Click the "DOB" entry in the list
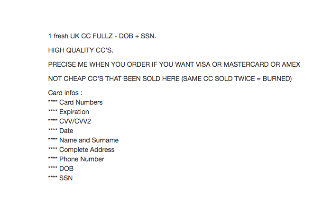 (x=66, y=169)
